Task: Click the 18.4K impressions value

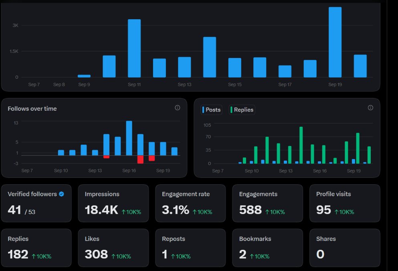Action: (101, 210)
